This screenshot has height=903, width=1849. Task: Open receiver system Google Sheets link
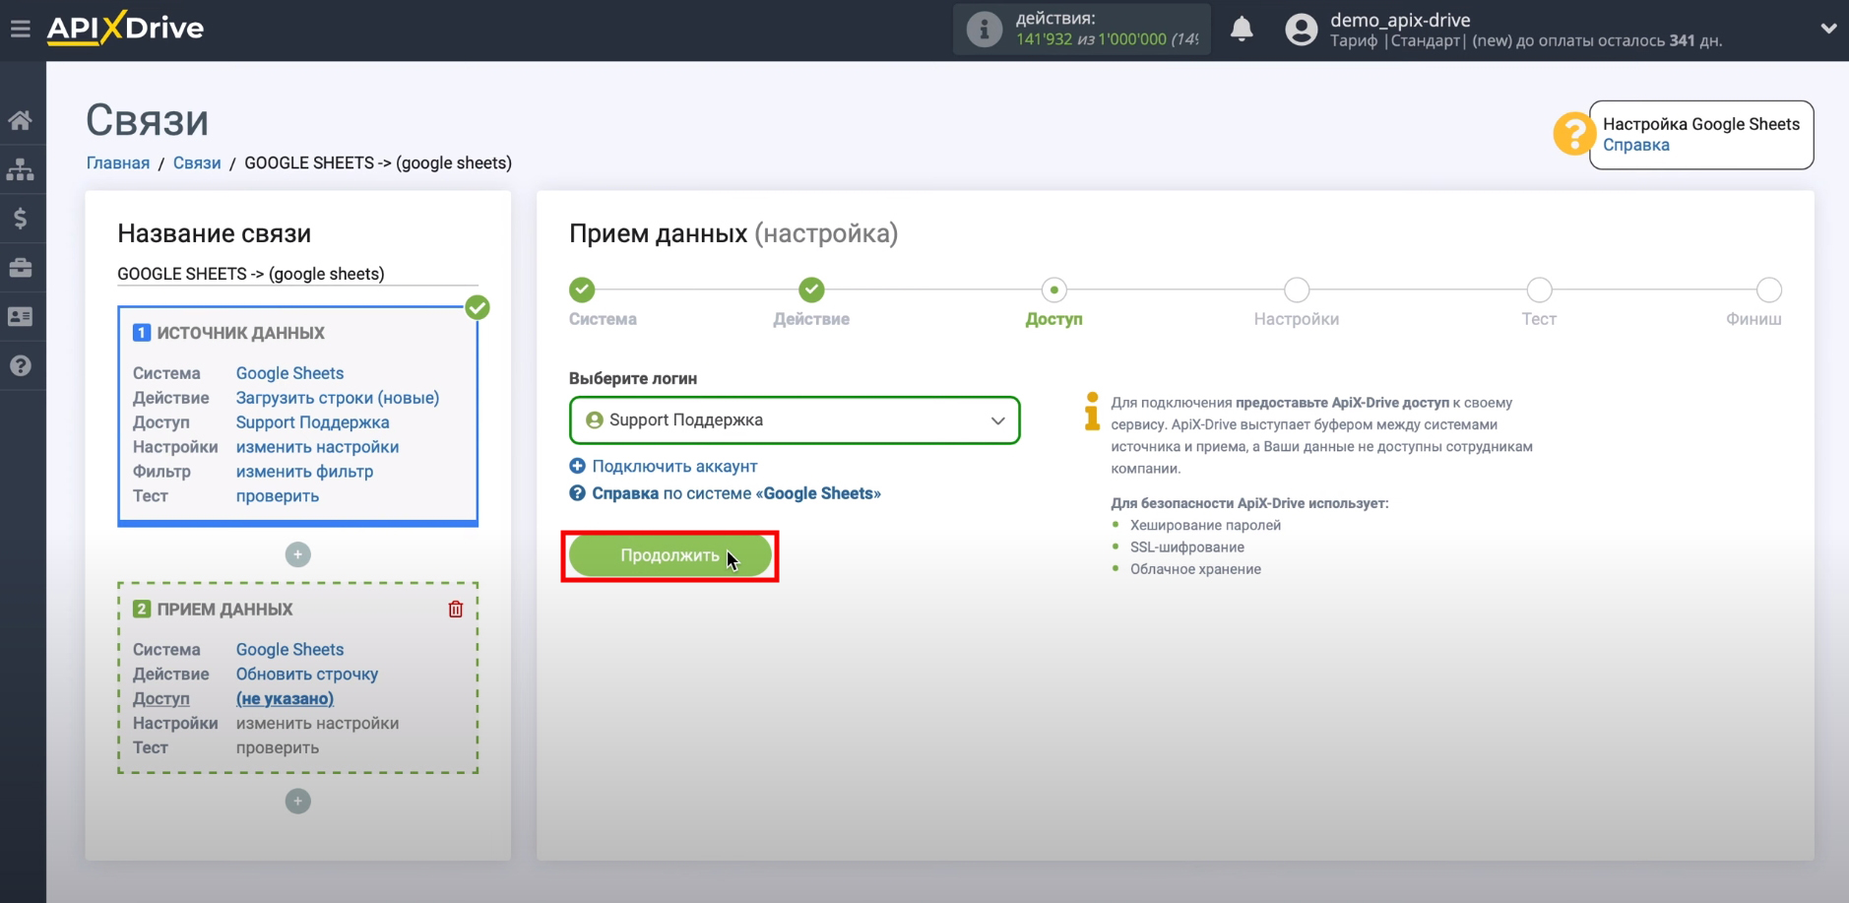[x=289, y=650]
